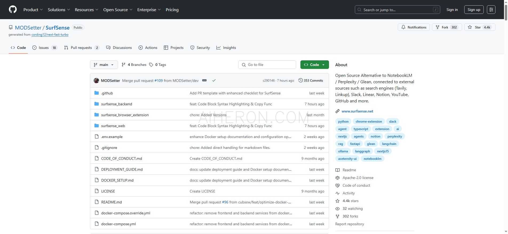Click the green commit status checkmark
508x234 pixels.
tap(214, 80)
